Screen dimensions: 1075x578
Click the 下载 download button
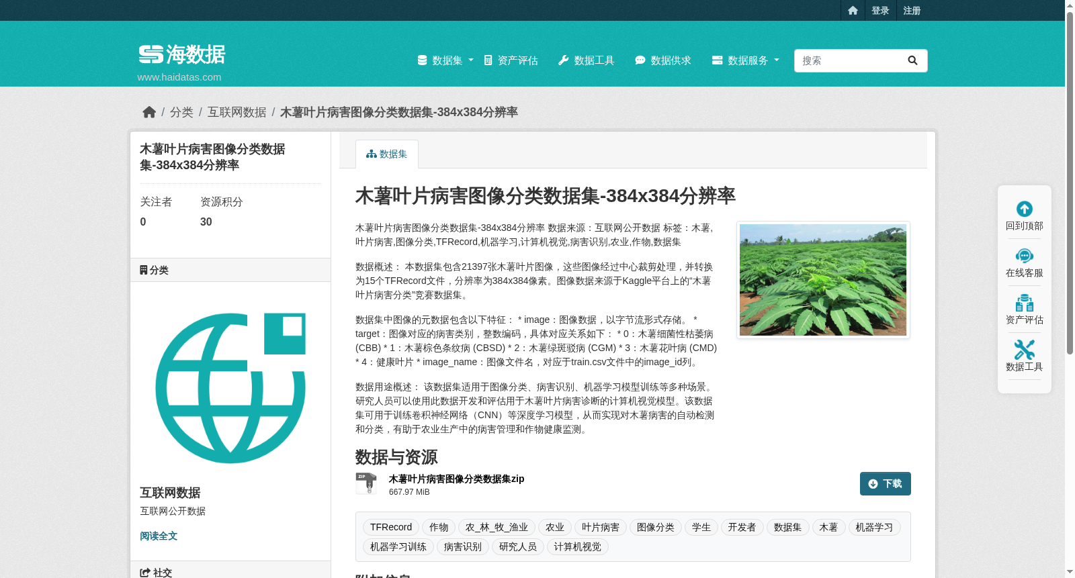point(886,483)
